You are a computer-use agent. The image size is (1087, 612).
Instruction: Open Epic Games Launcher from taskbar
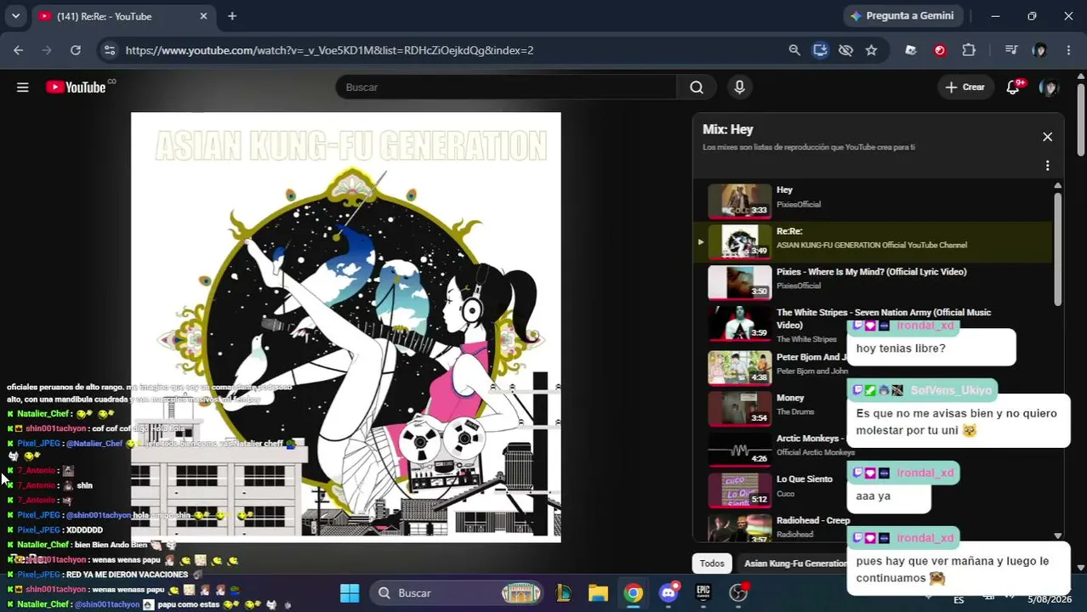pyautogui.click(x=703, y=592)
